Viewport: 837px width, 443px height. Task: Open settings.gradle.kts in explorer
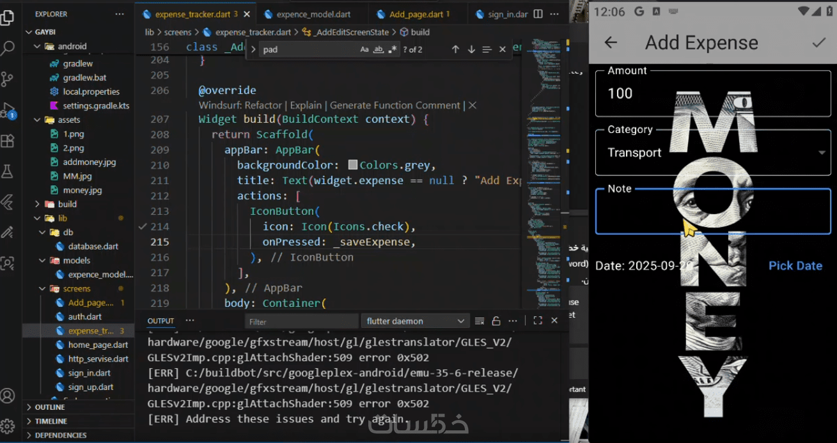click(x=96, y=105)
